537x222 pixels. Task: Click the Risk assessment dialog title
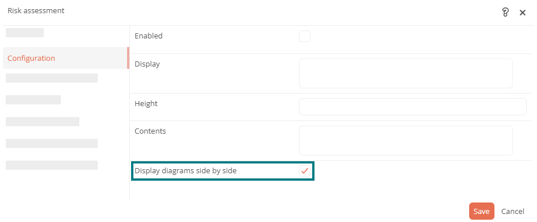(36, 10)
